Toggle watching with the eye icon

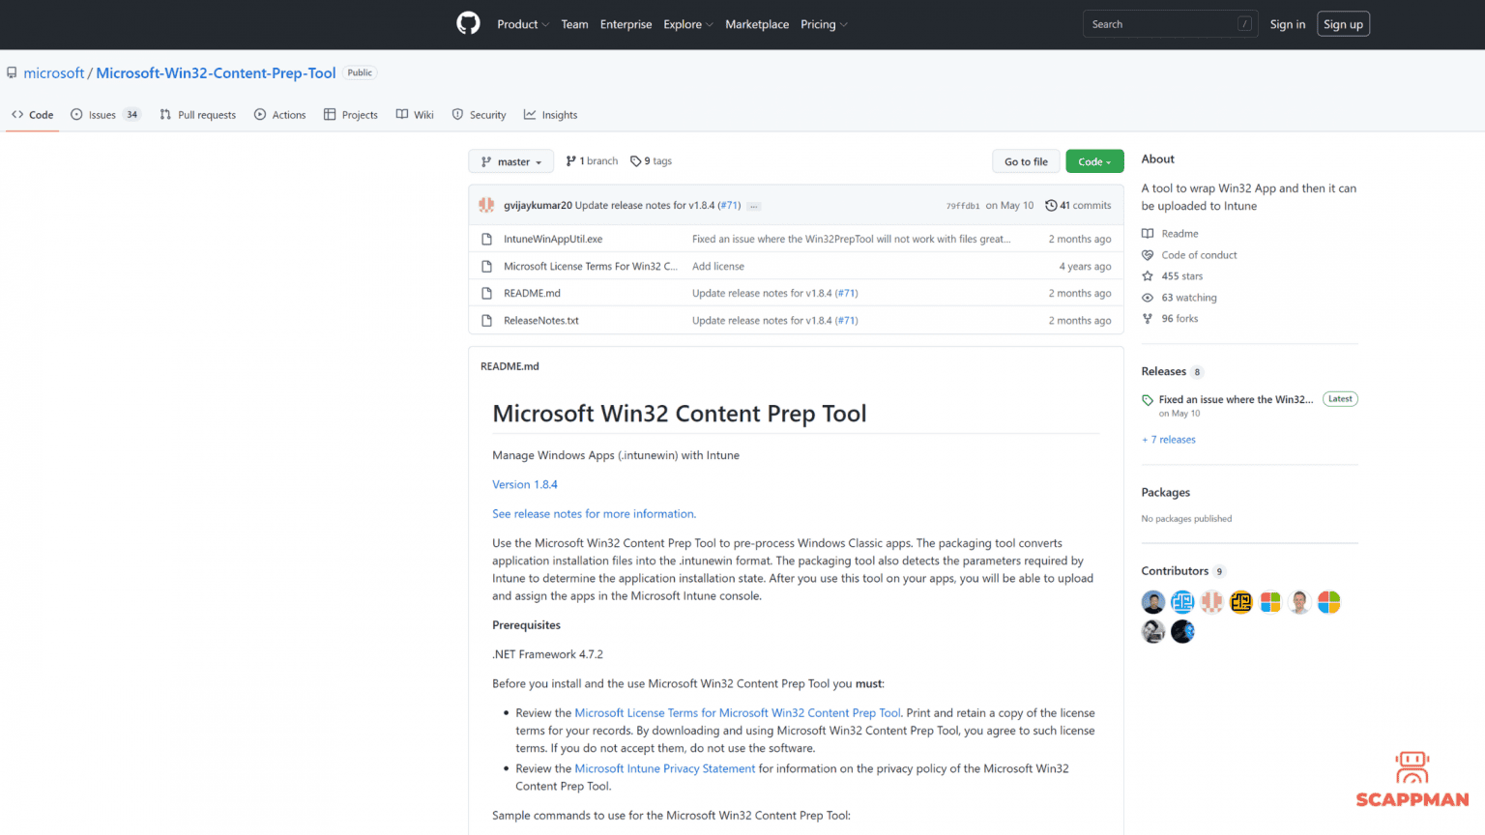(x=1147, y=297)
